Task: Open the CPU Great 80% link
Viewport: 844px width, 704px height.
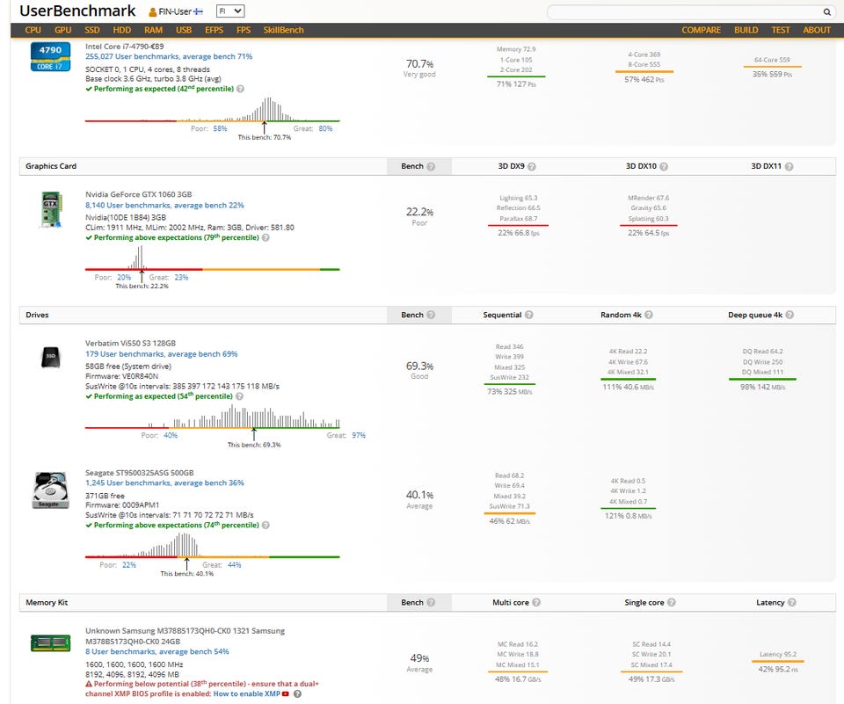Action: click(x=325, y=128)
